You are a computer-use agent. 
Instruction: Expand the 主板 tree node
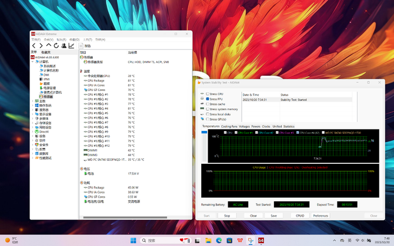click(x=32, y=101)
